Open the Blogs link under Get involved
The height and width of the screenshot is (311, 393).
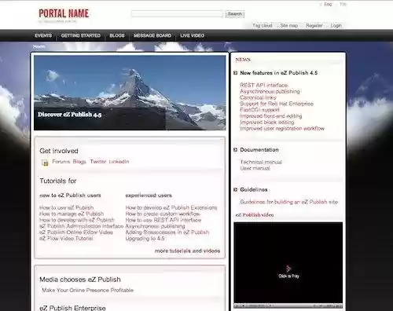(79, 162)
